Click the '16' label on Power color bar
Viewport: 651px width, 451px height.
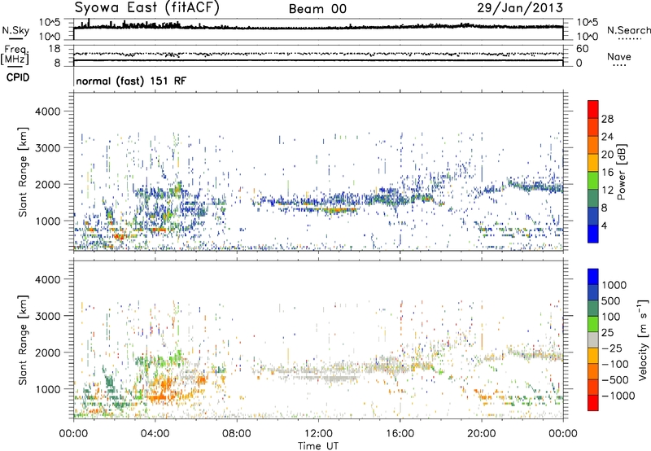pos(607,173)
